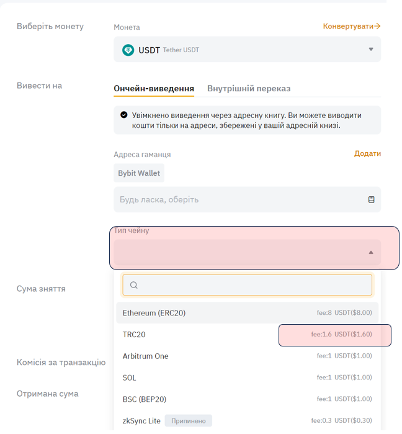Click the Конвертувати link
The height and width of the screenshot is (434, 402).
point(348,26)
